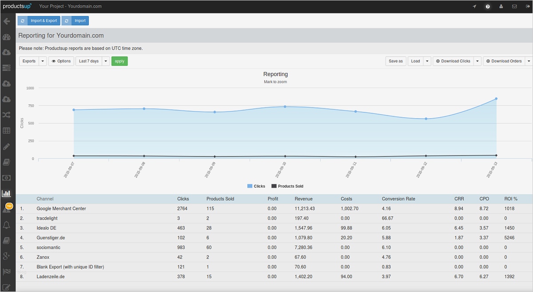The height and width of the screenshot is (292, 533).
Task: Sort table by Clicks column header
Action: pyautogui.click(x=183, y=199)
